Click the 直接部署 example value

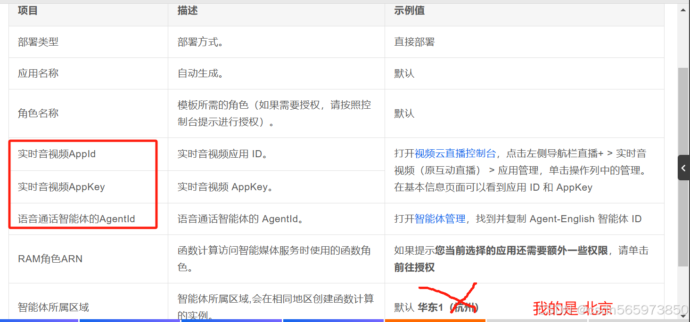(x=414, y=42)
